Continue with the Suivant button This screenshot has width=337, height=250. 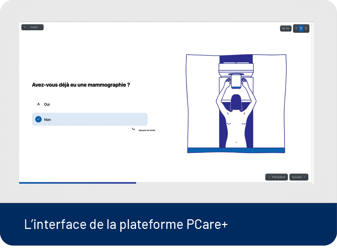tap(298, 177)
